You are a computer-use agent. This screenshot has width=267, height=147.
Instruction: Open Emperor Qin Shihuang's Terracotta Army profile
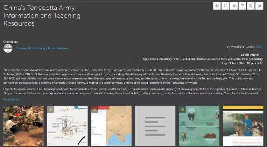[x=42, y=48]
